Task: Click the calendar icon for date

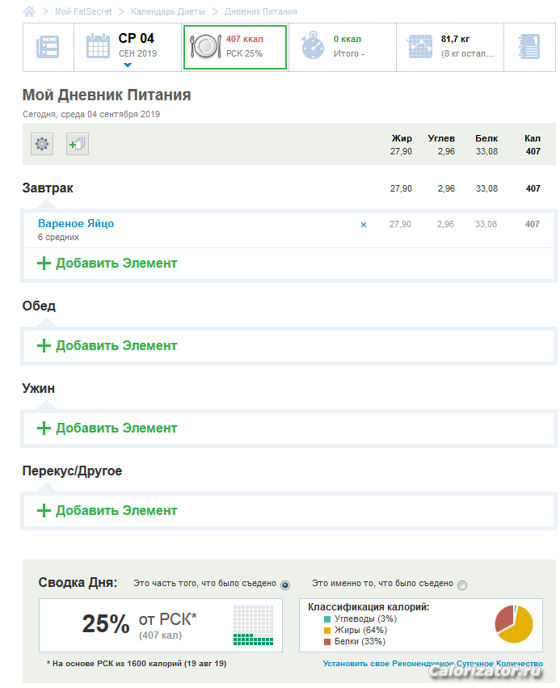Action: (x=98, y=46)
